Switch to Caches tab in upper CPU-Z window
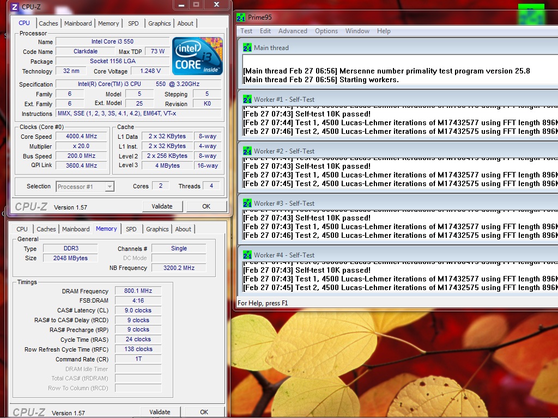 (48, 23)
